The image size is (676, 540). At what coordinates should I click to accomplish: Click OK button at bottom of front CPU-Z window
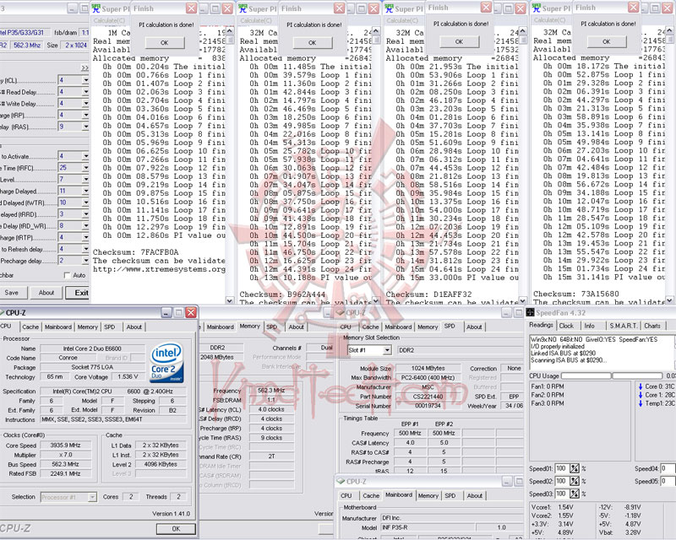point(176,529)
